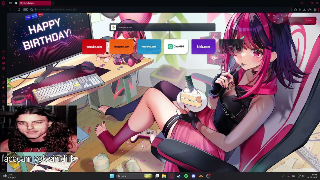Open the Windows Start menu
Image resolution: width=320 pixels, height=180 pixels.
[112, 176]
